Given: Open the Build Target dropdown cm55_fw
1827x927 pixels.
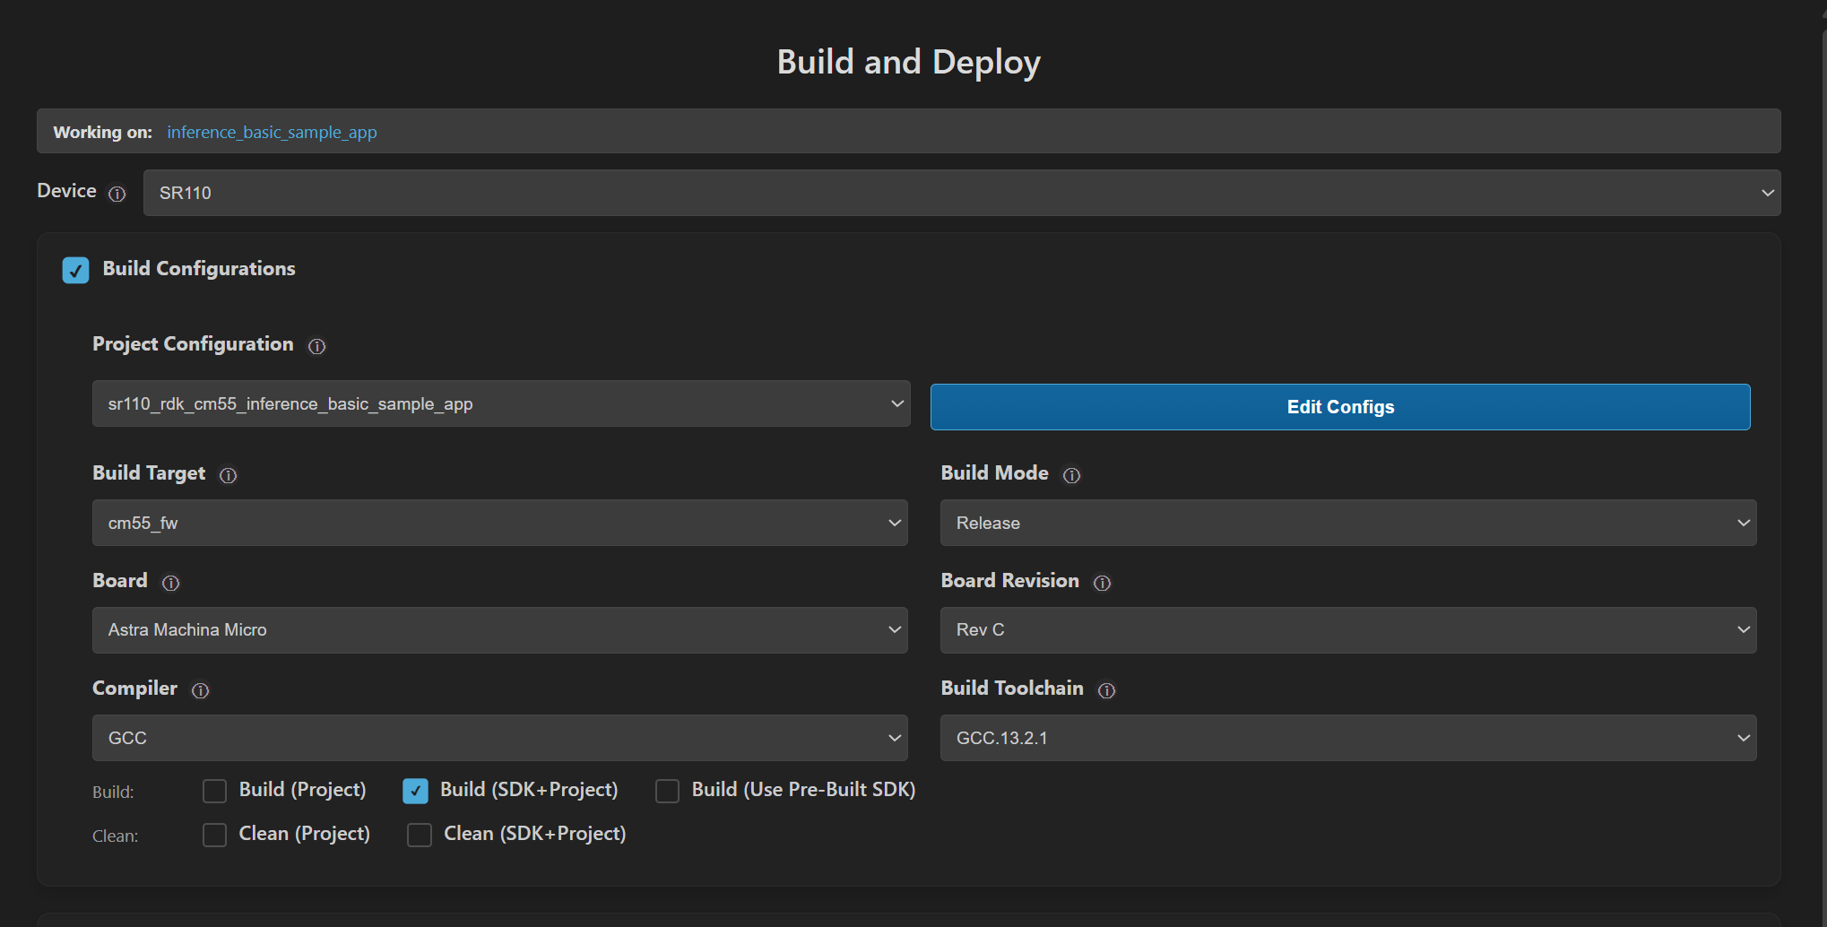Looking at the screenshot, I should pos(500,523).
